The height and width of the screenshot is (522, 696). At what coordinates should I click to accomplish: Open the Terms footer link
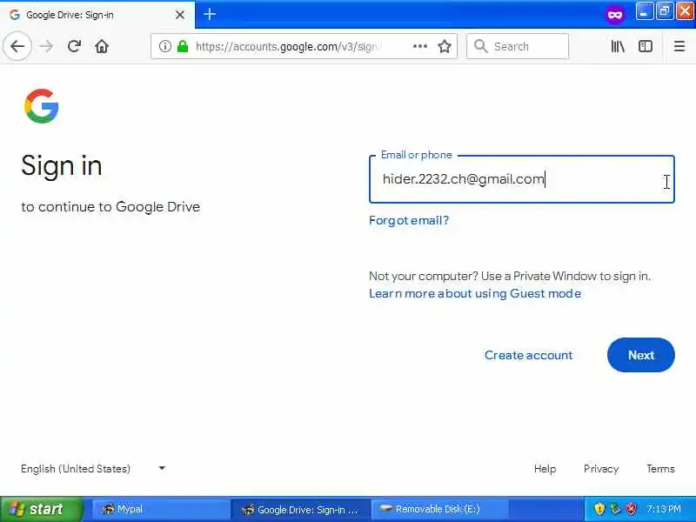tap(660, 469)
